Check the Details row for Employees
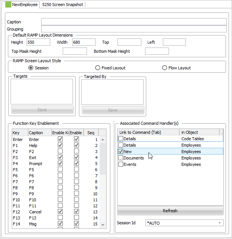The width and height of the screenshot is (232, 239). tap(121, 145)
